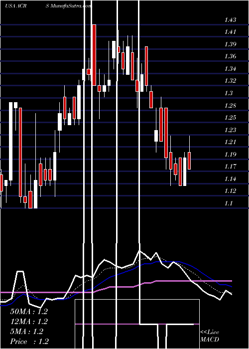Click the Price : 1.2 readout
Image resolution: width=249 pixels, height=349 pixels.
coord(29,342)
